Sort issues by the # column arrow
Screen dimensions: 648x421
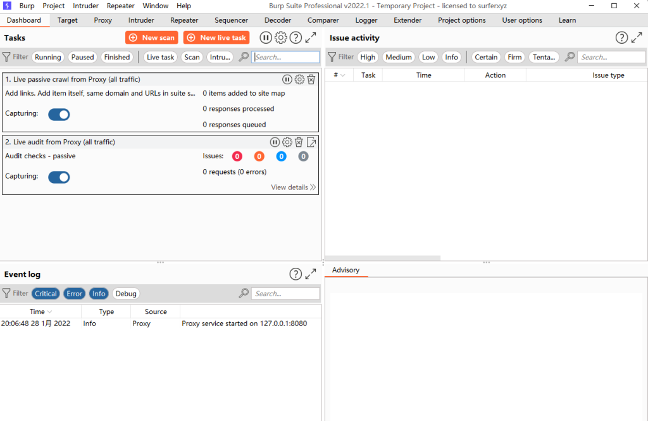[342, 75]
